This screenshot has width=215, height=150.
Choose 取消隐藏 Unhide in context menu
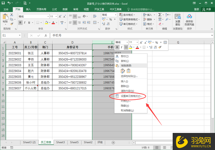(131, 110)
